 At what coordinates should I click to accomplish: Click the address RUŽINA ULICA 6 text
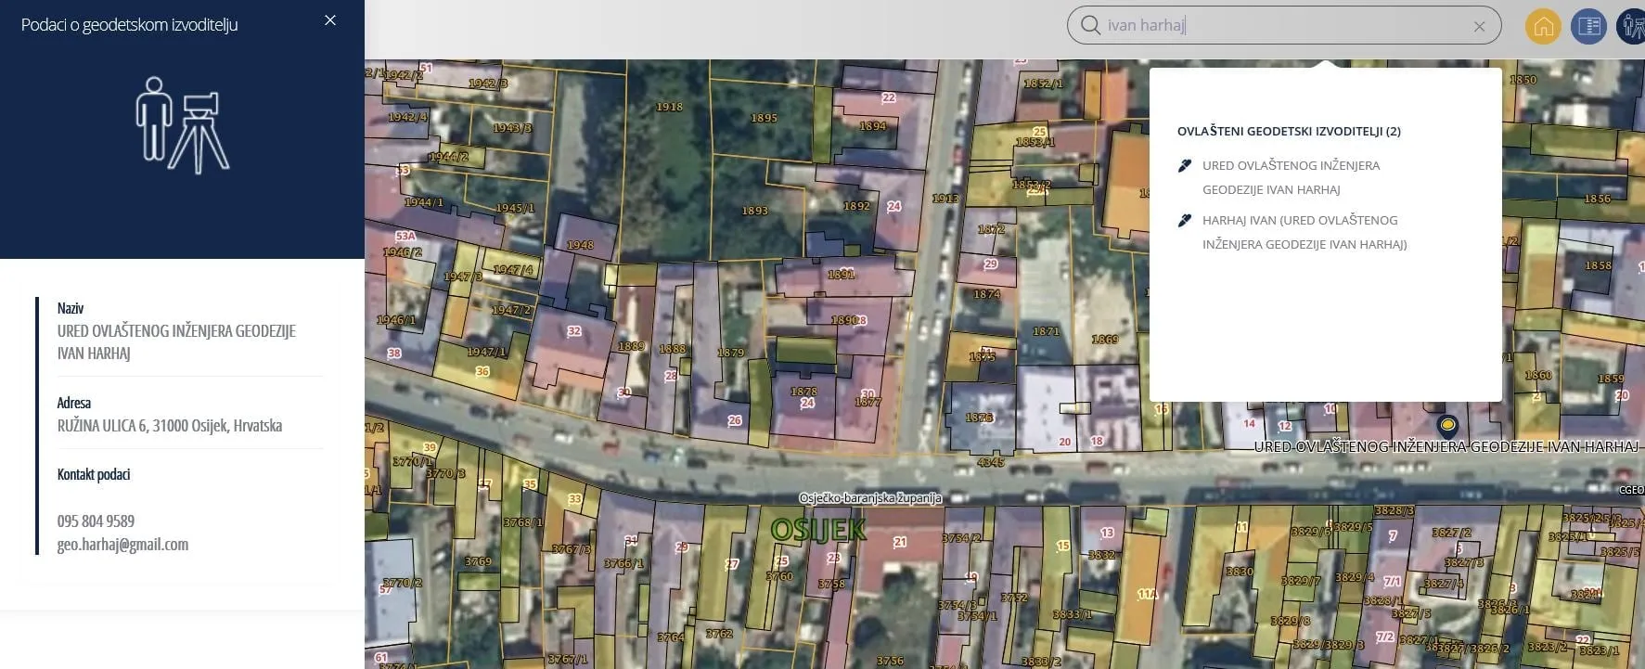coord(169,426)
